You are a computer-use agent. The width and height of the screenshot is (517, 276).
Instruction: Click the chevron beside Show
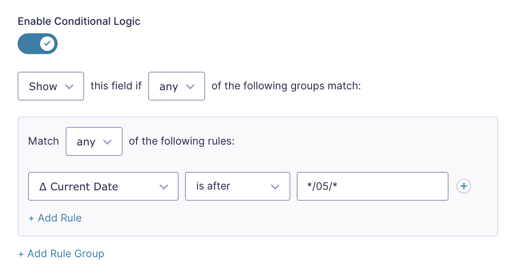69,87
